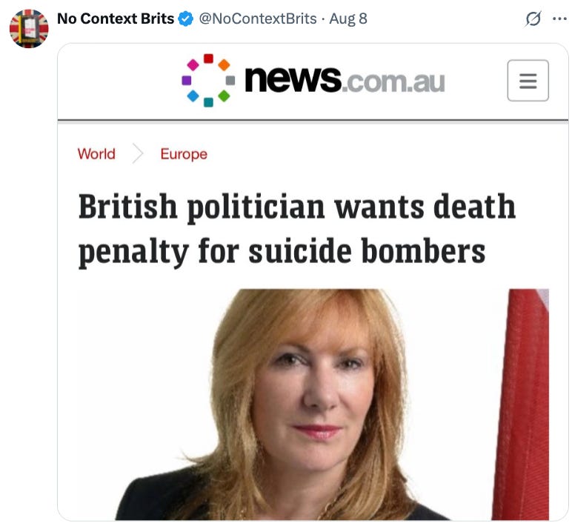Click the purple square in the logo ring
Screen dimensions: 572x529
[x=187, y=80]
